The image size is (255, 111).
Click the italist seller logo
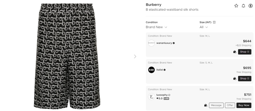[151, 70]
